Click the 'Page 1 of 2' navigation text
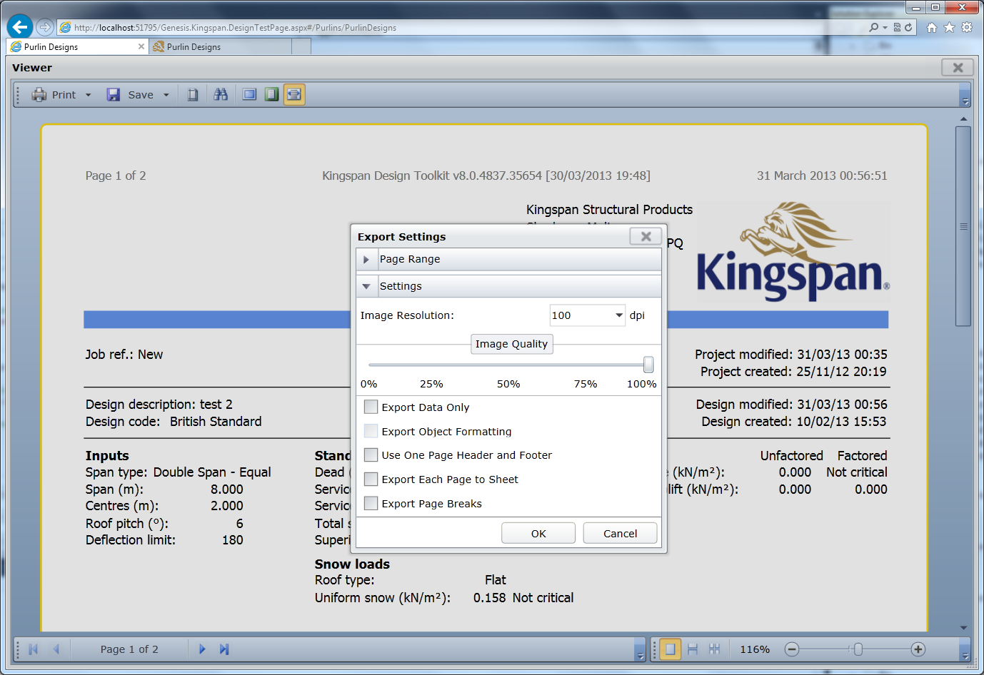Screen dimensions: 984x675 point(129,649)
